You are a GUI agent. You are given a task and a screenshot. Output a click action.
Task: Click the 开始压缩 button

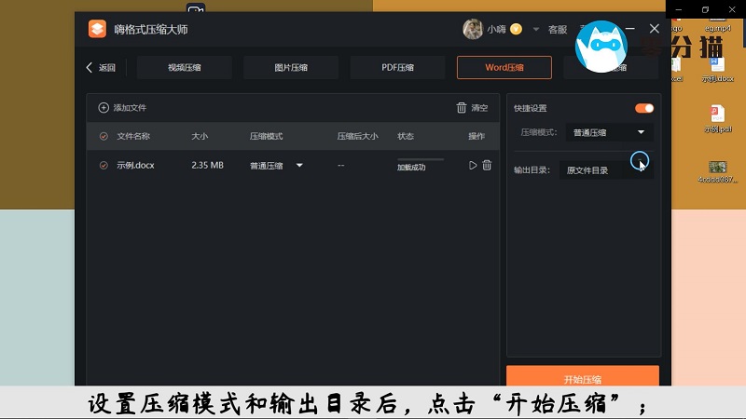click(583, 379)
